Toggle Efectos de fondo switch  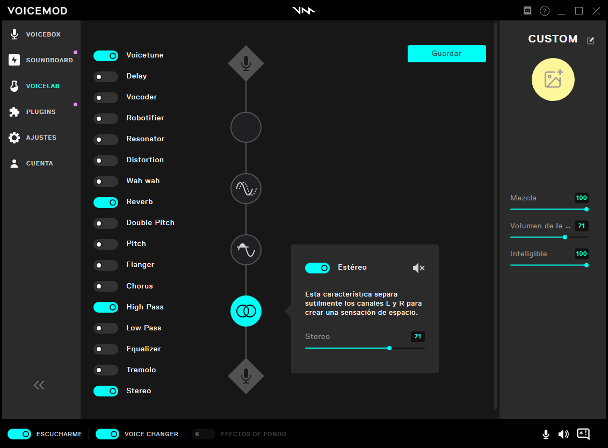pos(204,434)
